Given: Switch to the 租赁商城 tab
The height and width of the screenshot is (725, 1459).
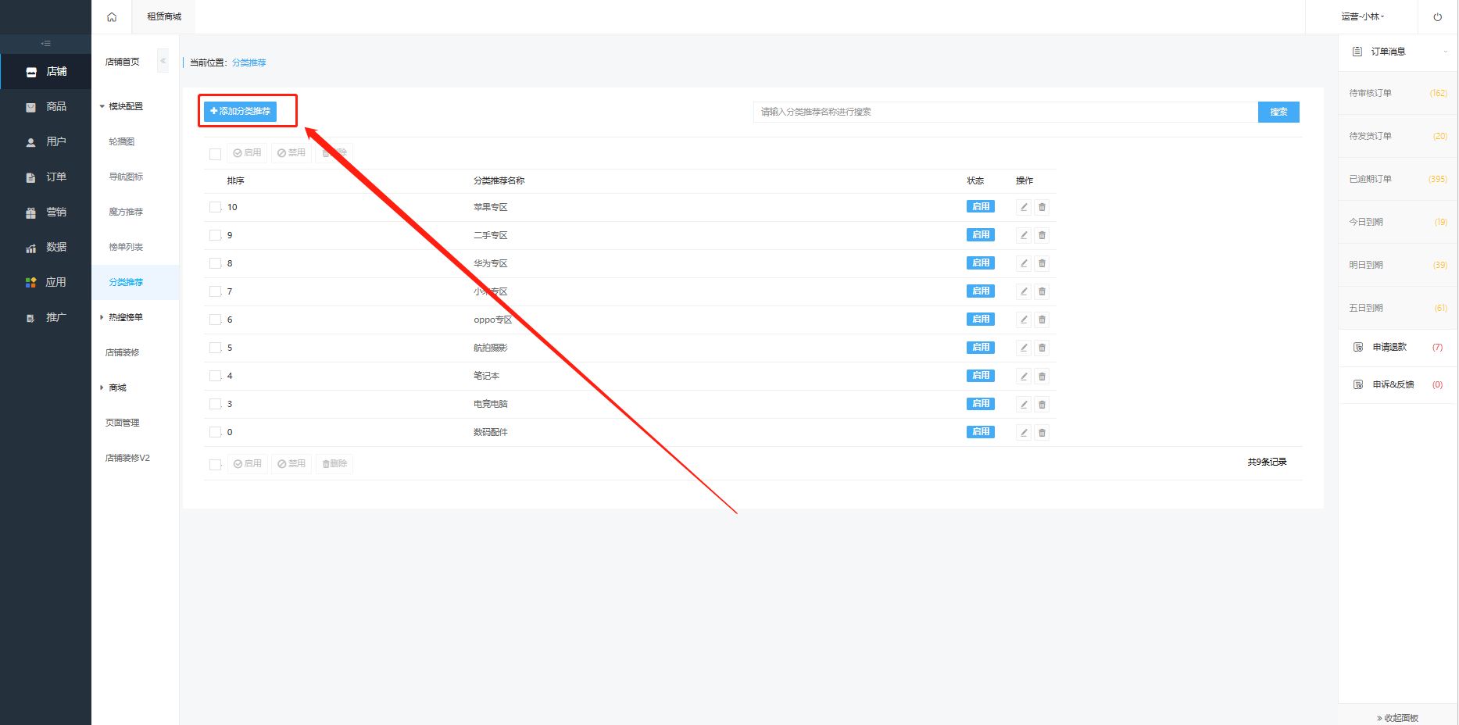Looking at the screenshot, I should [x=164, y=16].
